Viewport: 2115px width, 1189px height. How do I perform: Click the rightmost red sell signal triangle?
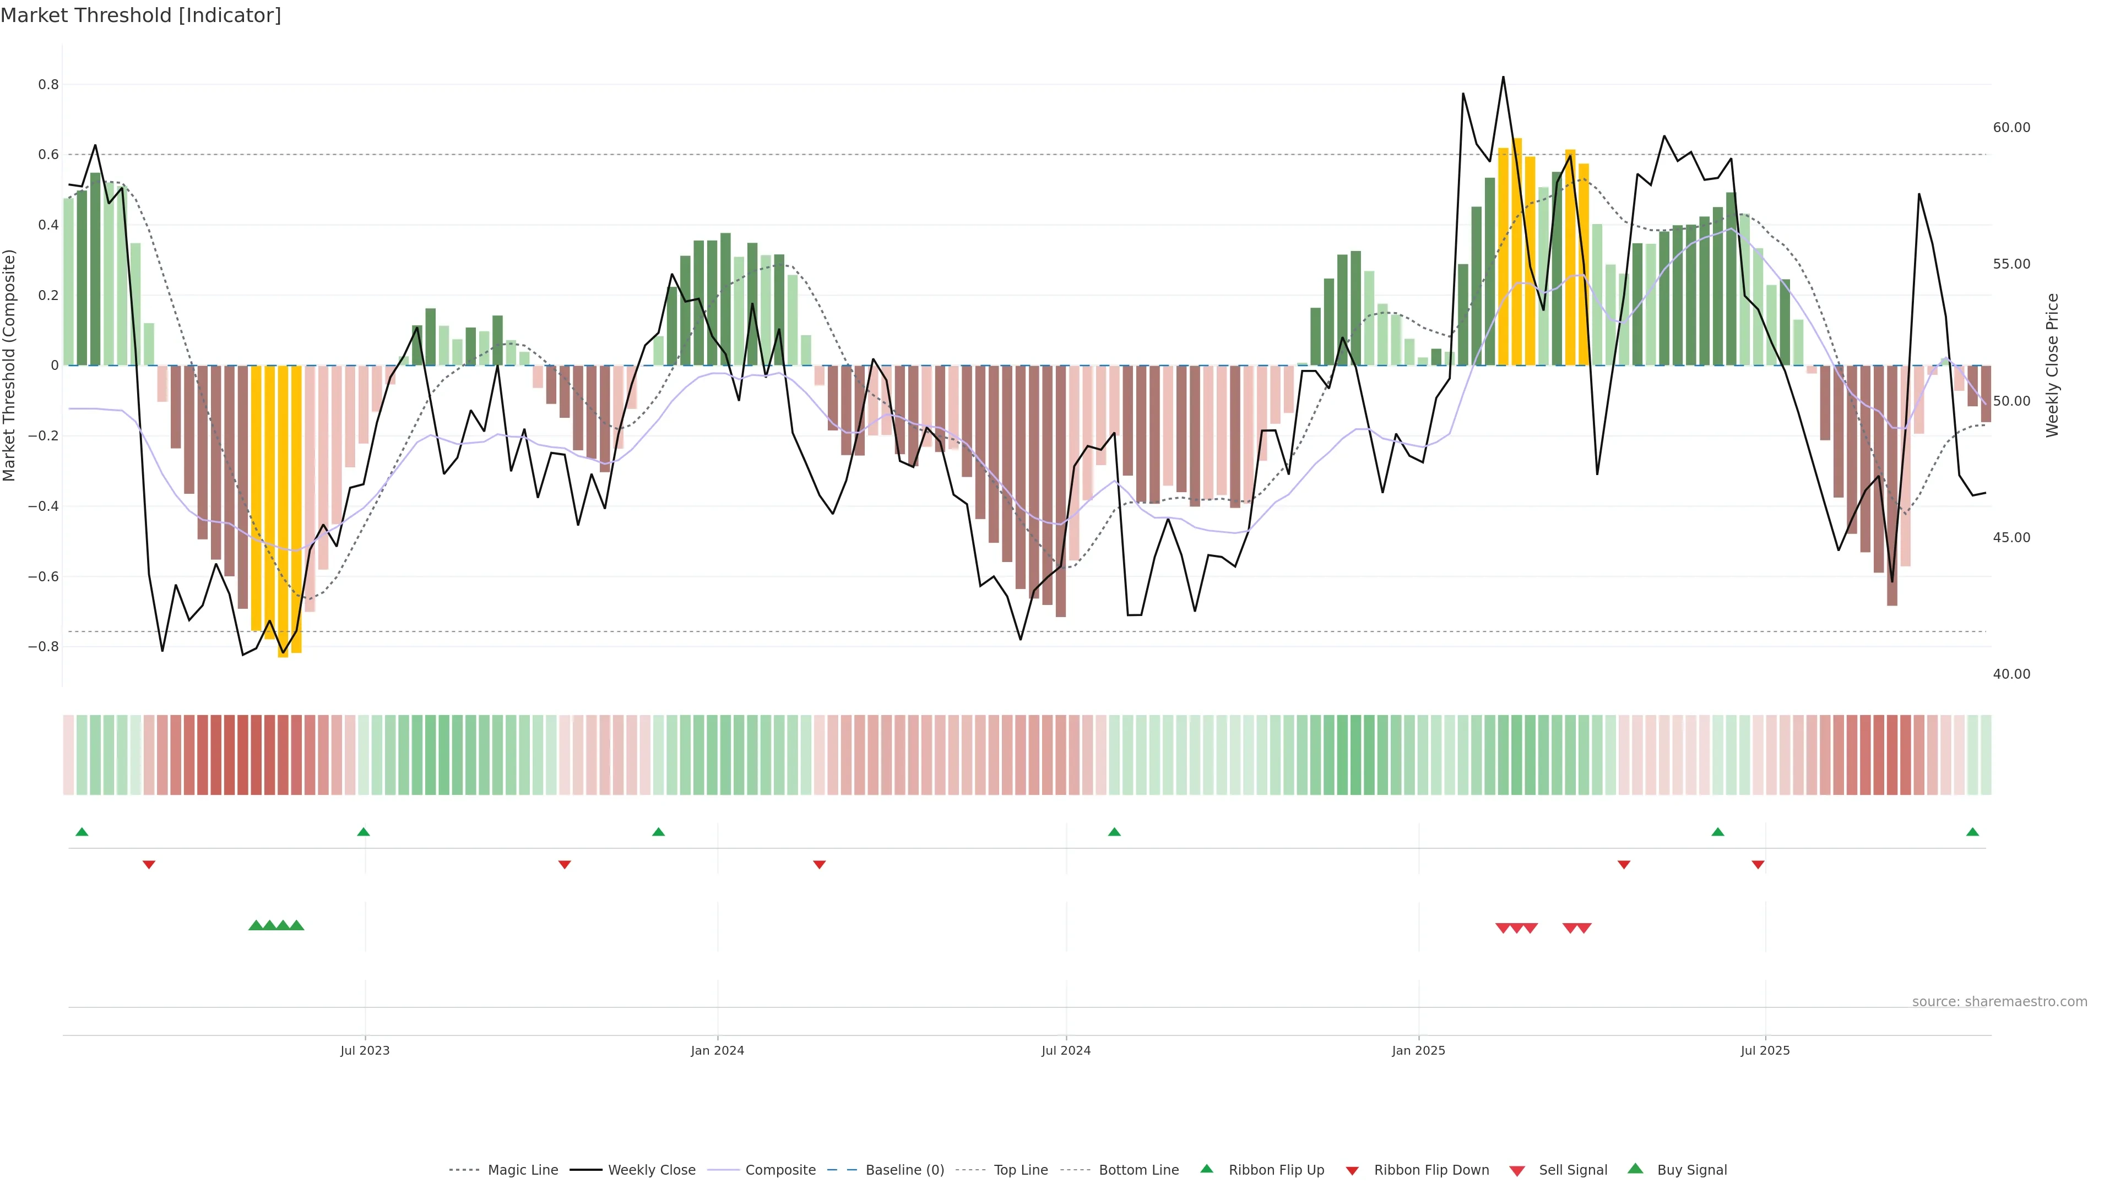click(x=1584, y=928)
